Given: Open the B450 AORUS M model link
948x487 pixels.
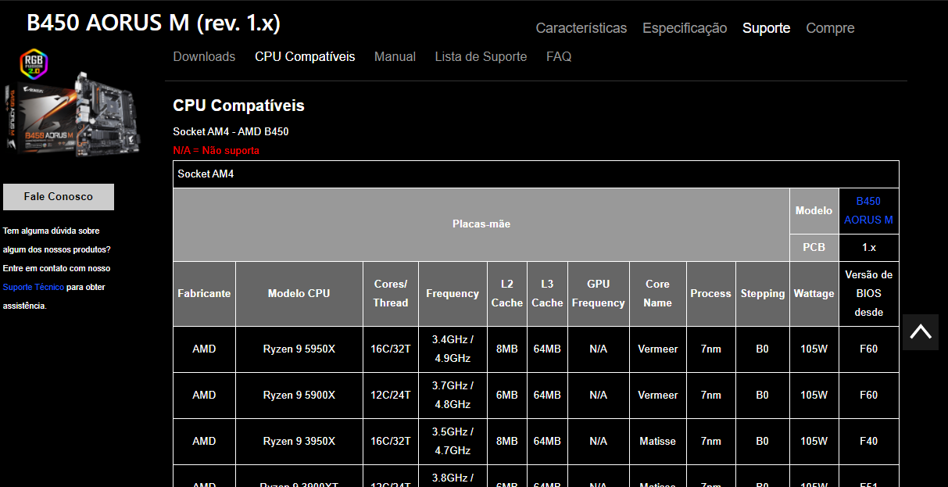Looking at the screenshot, I should click(x=868, y=210).
